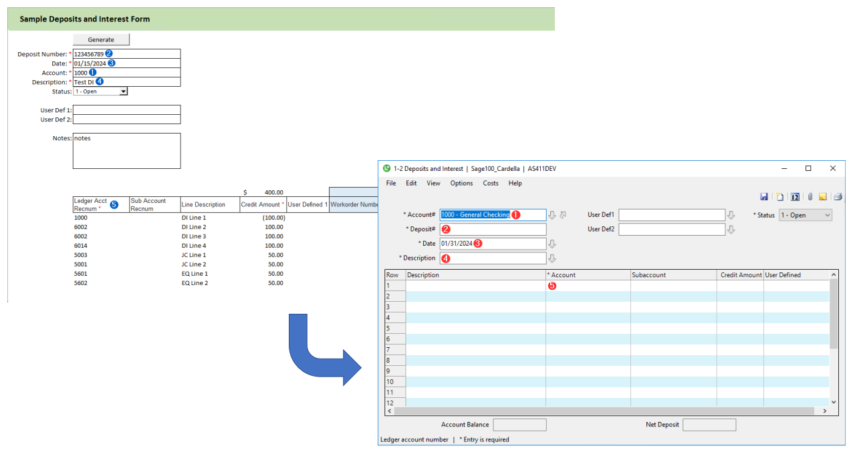The image size is (853, 466).
Task: Expand the Account# lookup arrow
Action: tap(552, 215)
